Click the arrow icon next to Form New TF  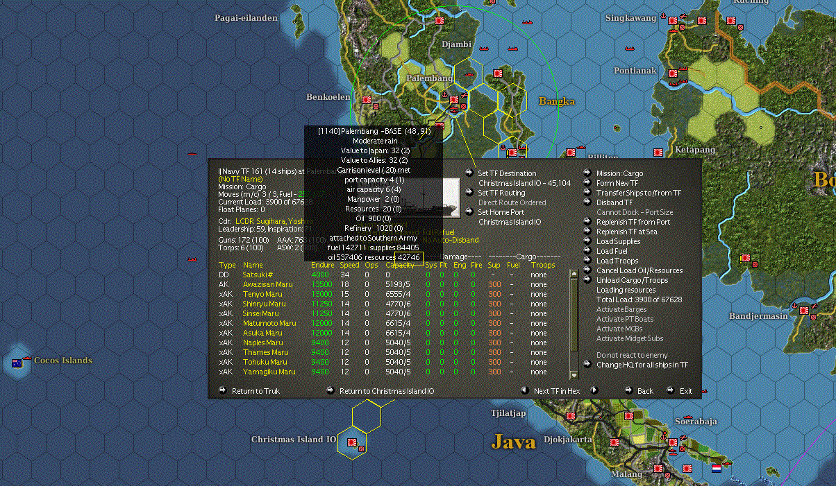[x=588, y=183]
